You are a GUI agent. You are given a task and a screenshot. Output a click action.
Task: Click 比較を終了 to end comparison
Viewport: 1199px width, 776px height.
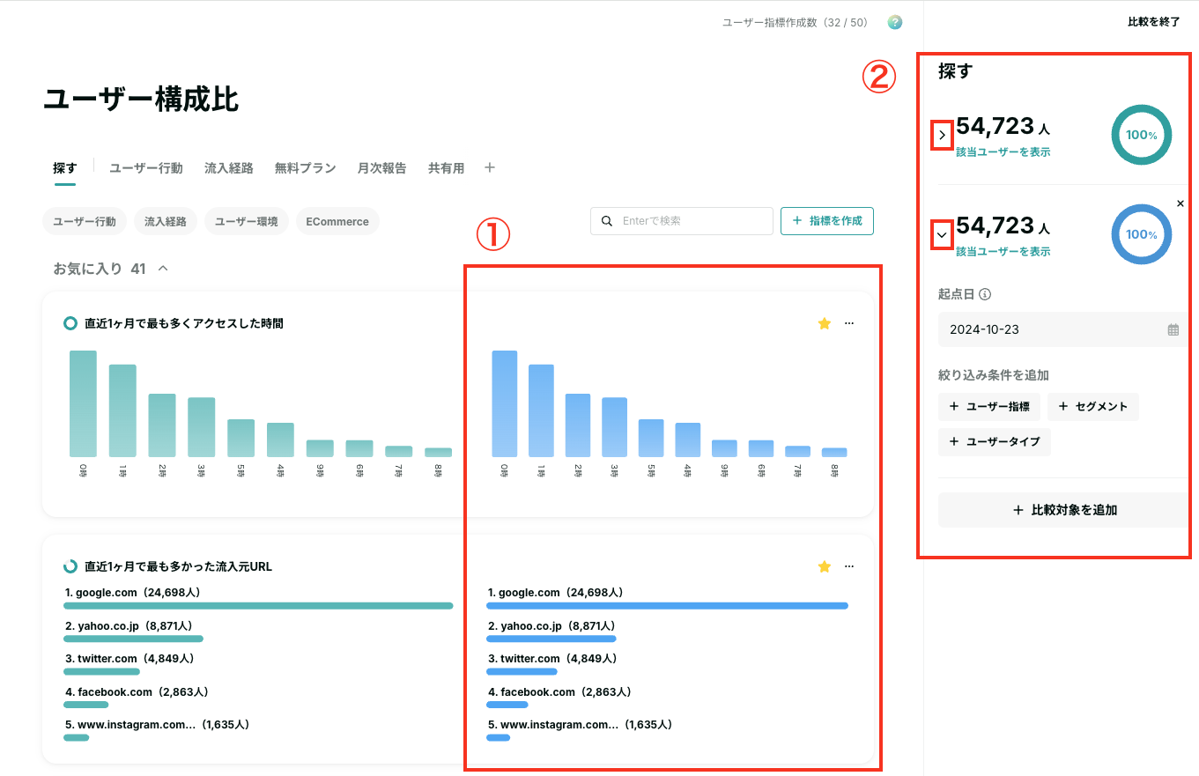pos(1154,22)
